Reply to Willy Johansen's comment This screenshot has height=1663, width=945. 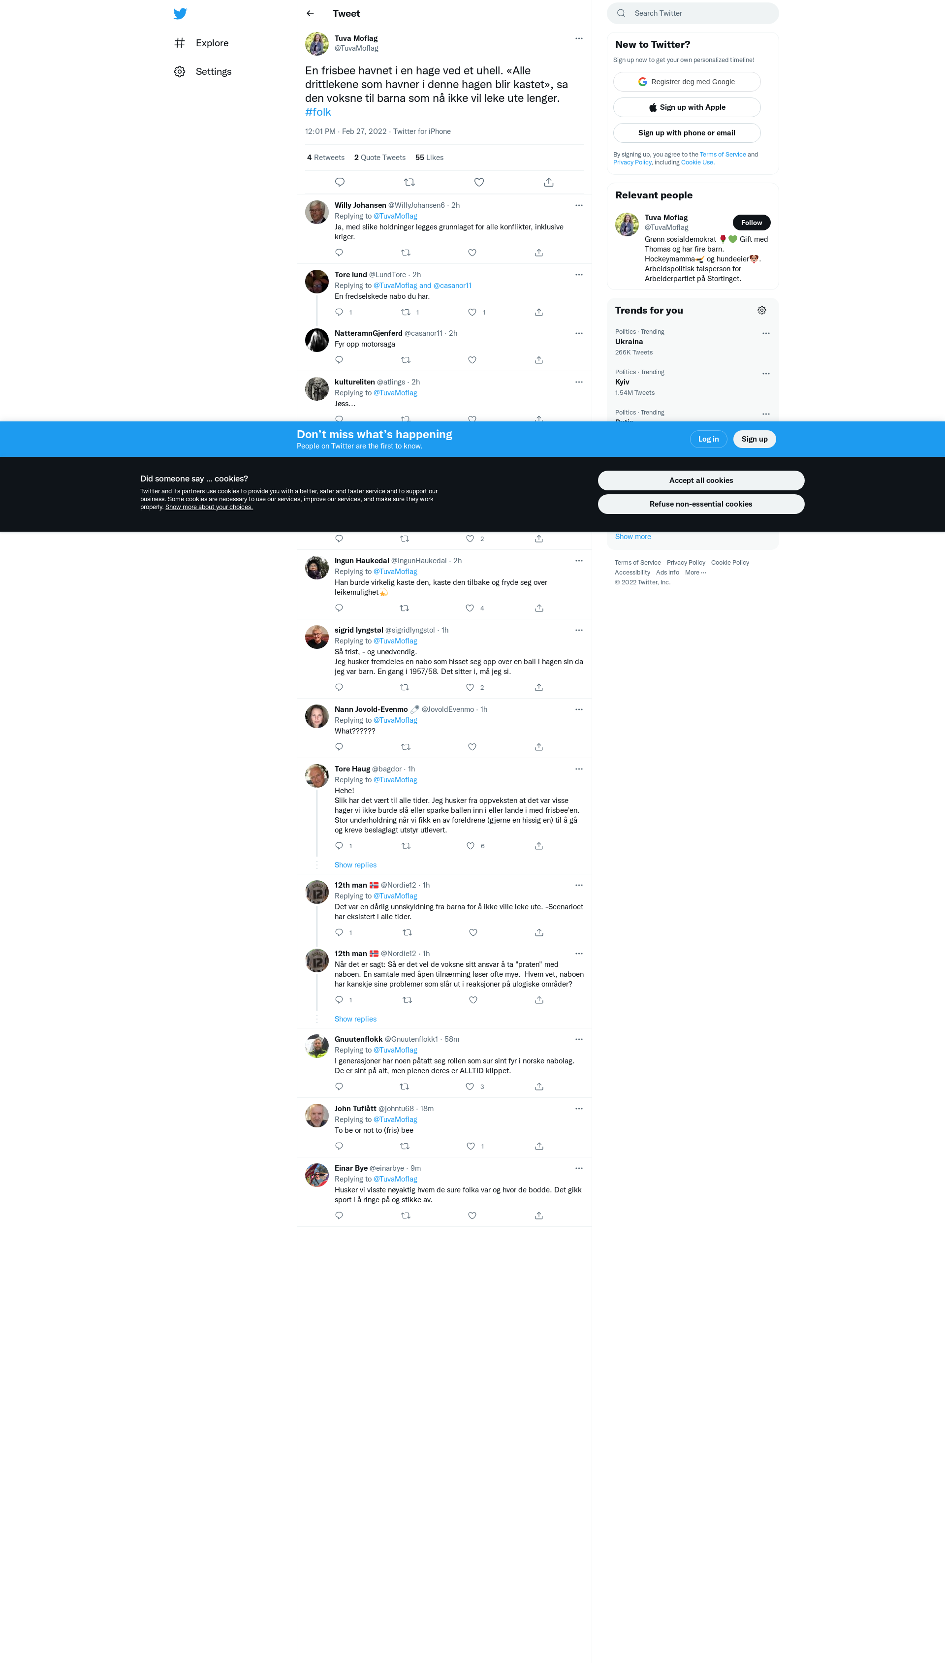point(339,253)
